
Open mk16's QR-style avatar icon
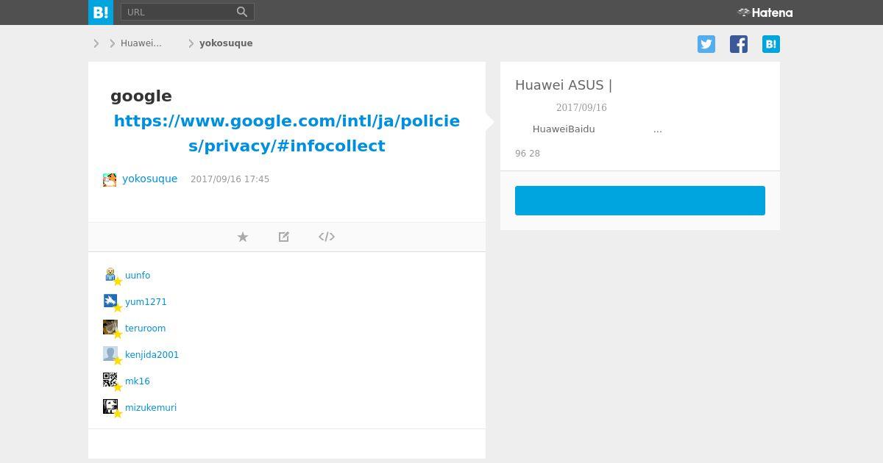click(110, 381)
